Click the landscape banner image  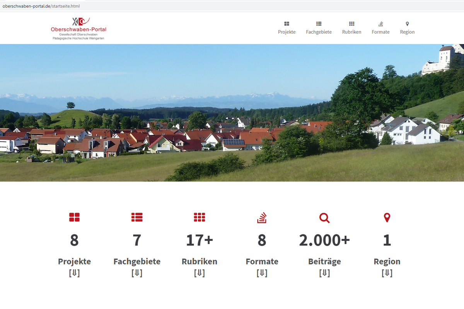tap(232, 113)
